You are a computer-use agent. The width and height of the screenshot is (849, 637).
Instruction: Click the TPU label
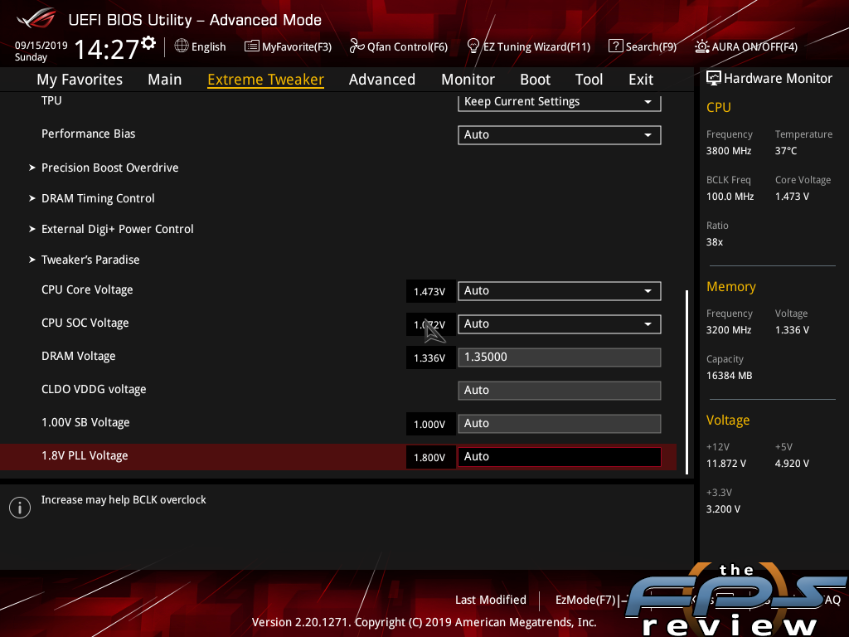tap(51, 100)
